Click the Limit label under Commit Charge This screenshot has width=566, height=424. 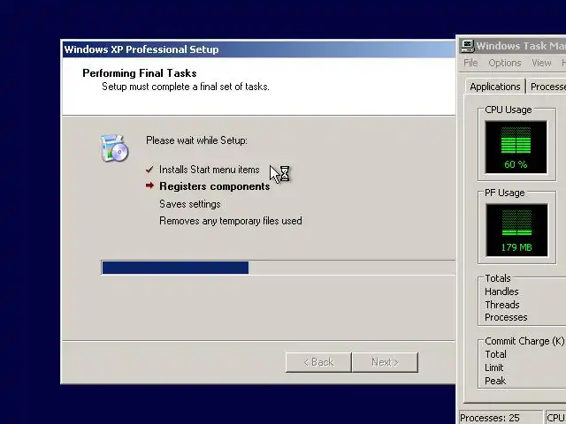(x=493, y=367)
